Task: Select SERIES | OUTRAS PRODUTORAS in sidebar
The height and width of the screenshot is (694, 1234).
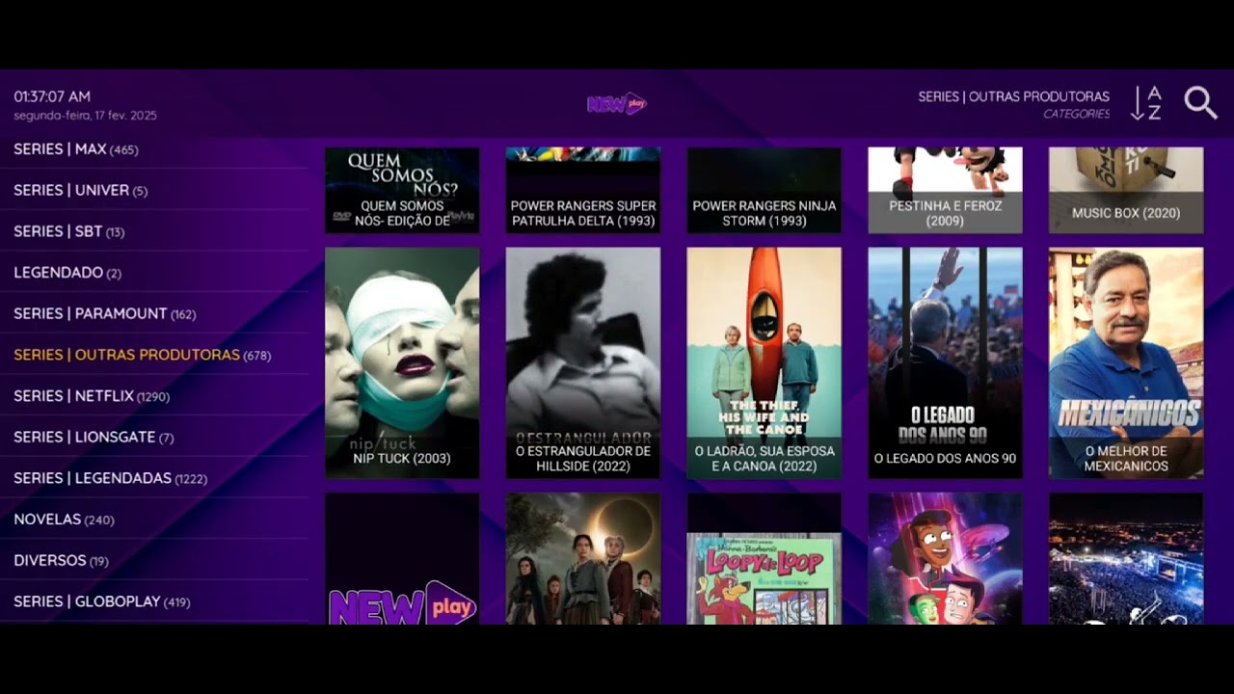Action: [x=154, y=355]
